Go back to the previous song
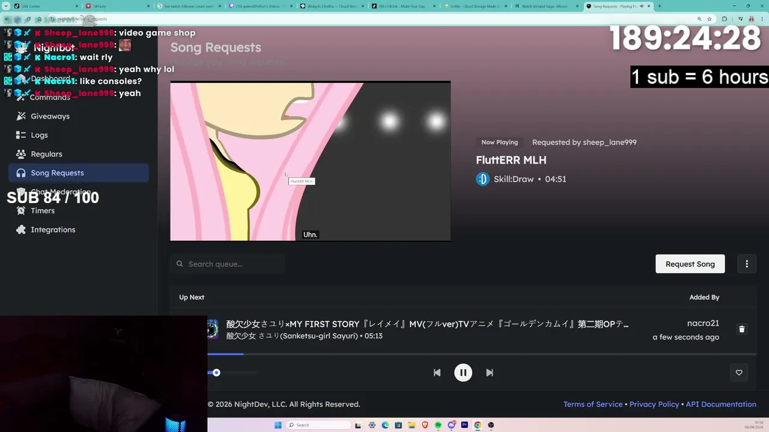 click(437, 373)
